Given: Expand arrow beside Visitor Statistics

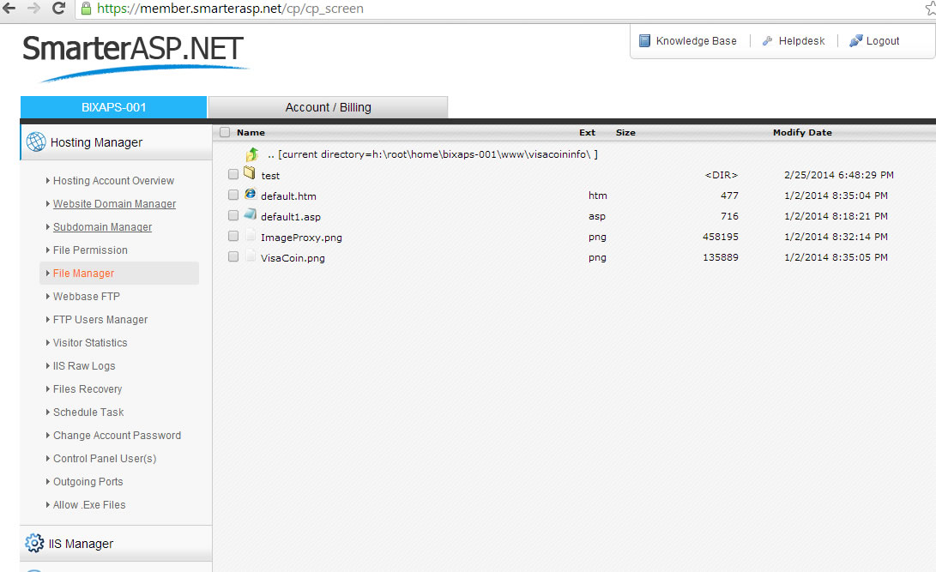Looking at the screenshot, I should pos(48,342).
